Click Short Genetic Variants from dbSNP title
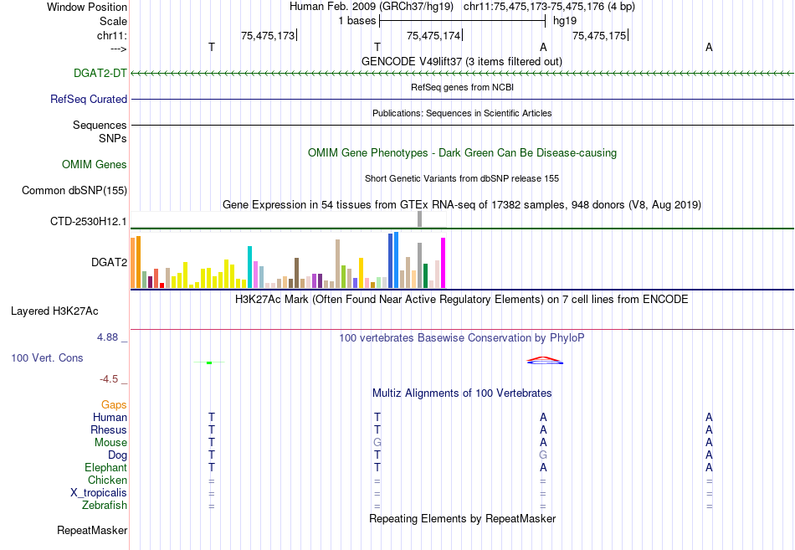The image size is (795, 550). pyautogui.click(x=462, y=178)
